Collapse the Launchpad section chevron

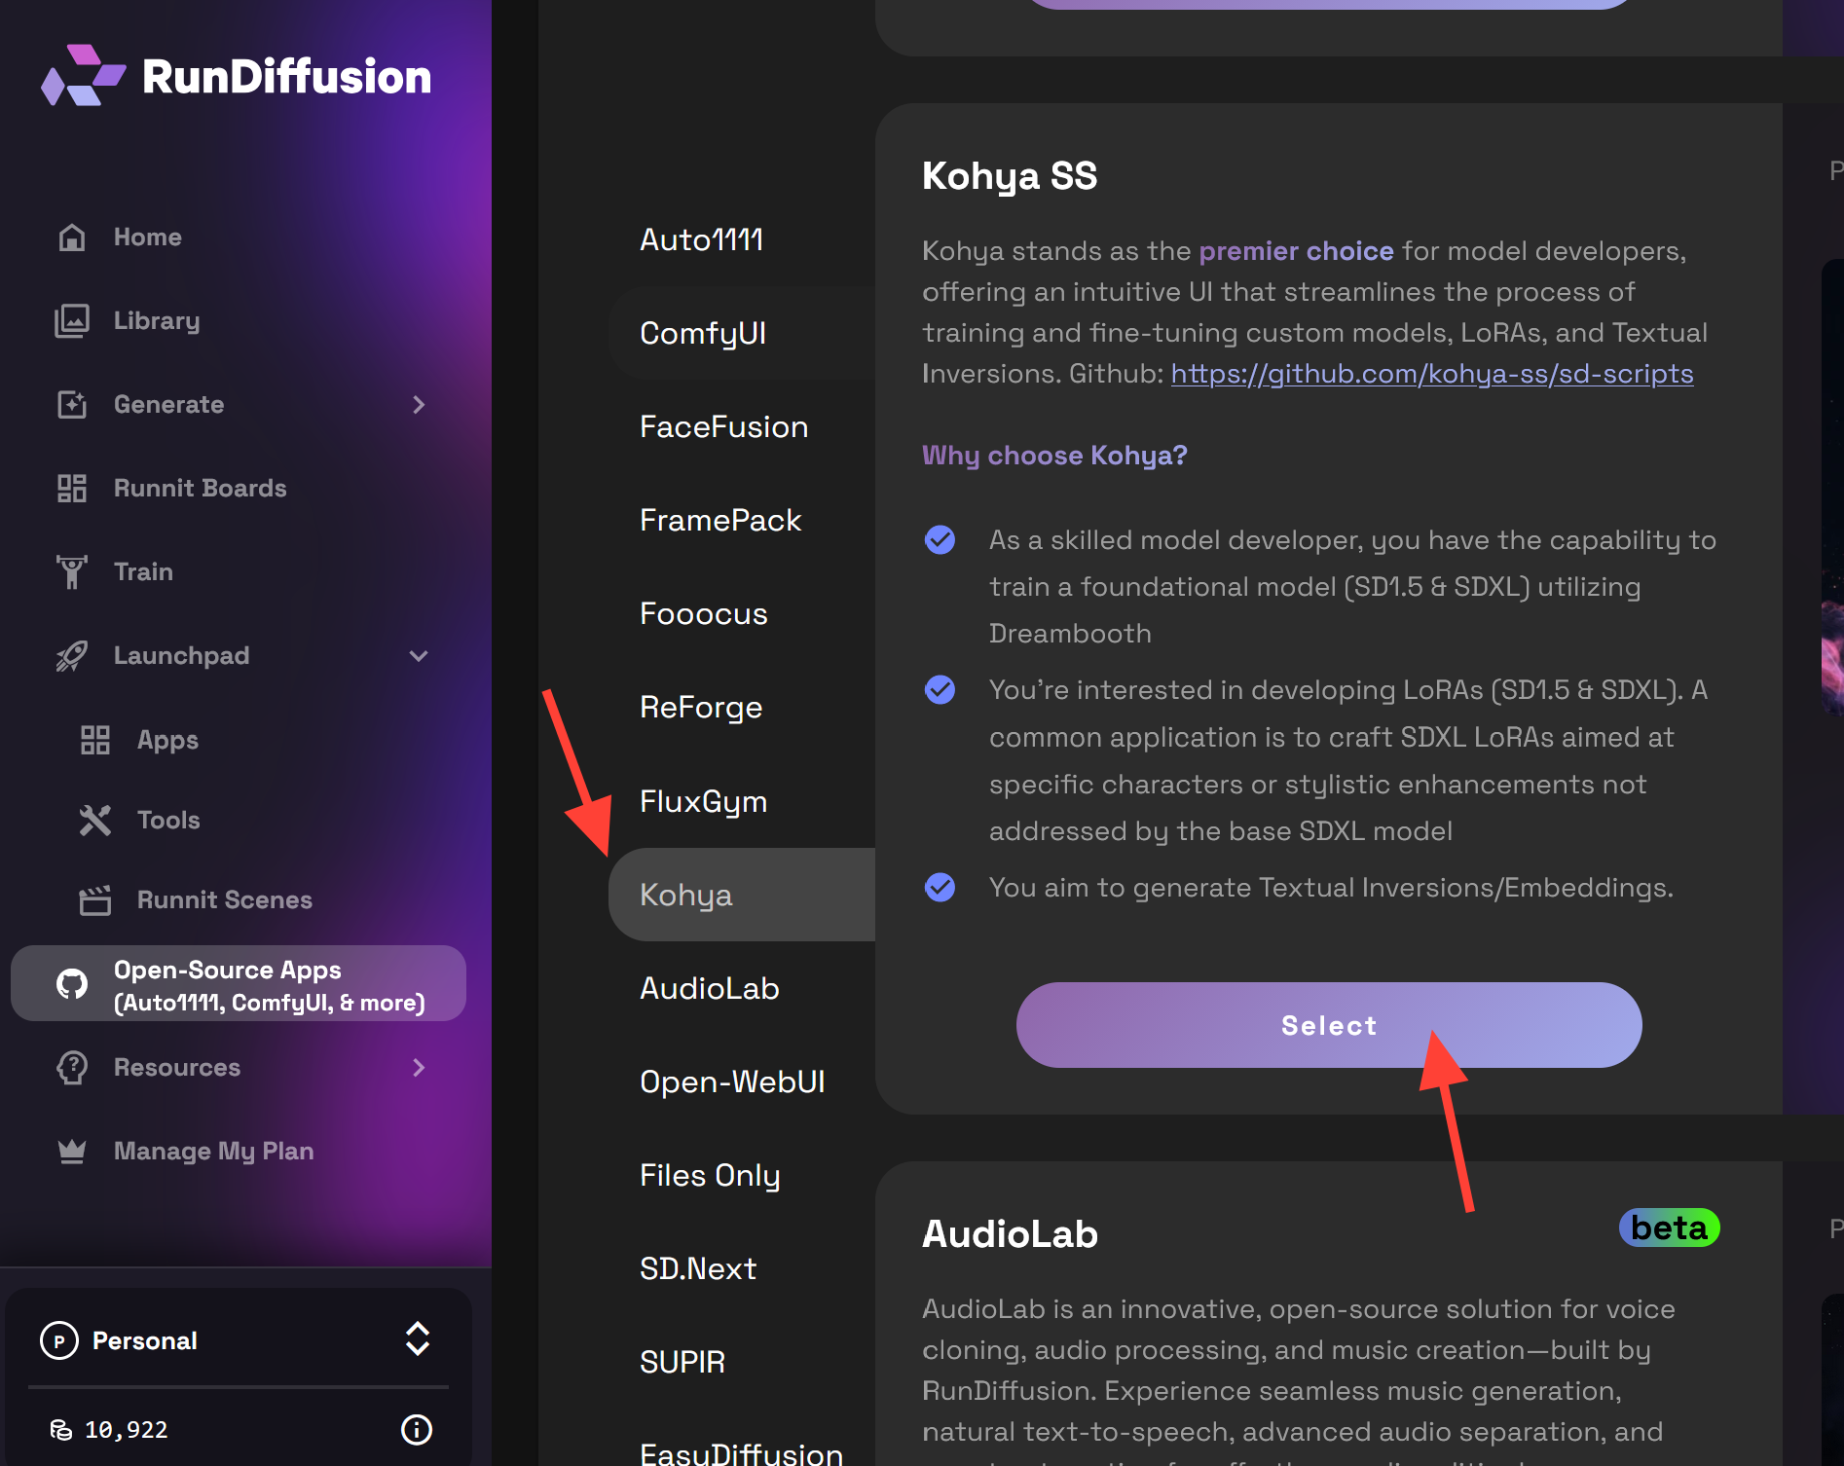pyautogui.click(x=419, y=656)
